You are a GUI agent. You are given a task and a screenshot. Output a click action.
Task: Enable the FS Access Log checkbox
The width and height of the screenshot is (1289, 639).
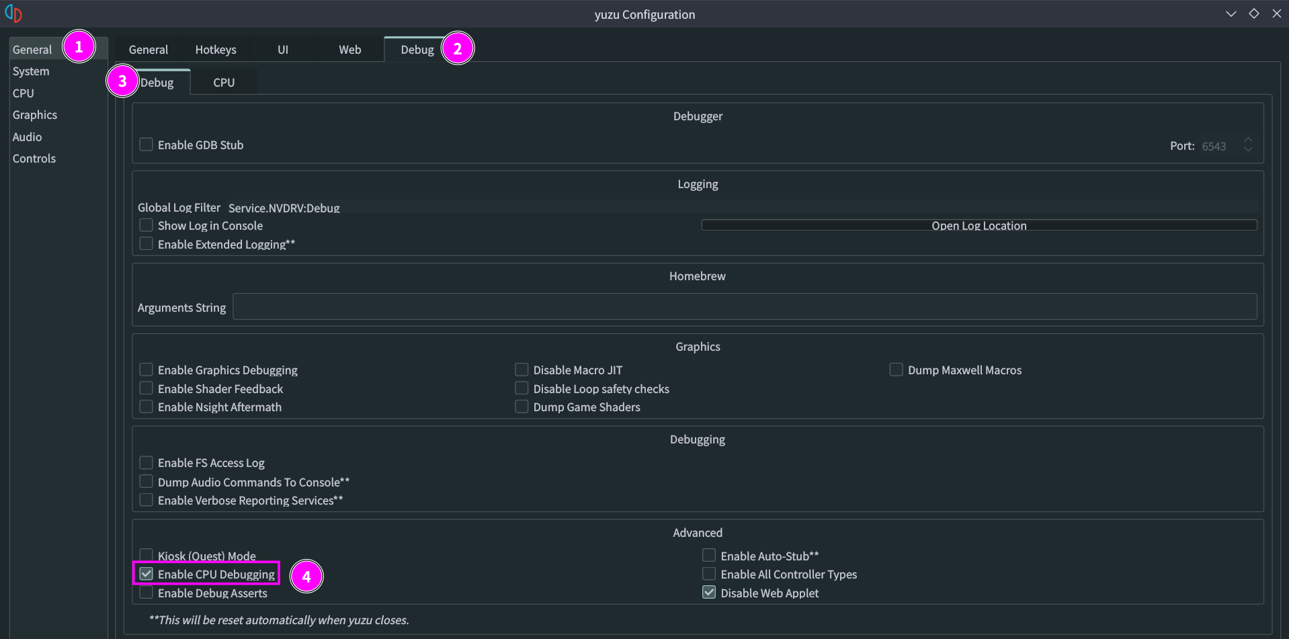pyautogui.click(x=146, y=462)
